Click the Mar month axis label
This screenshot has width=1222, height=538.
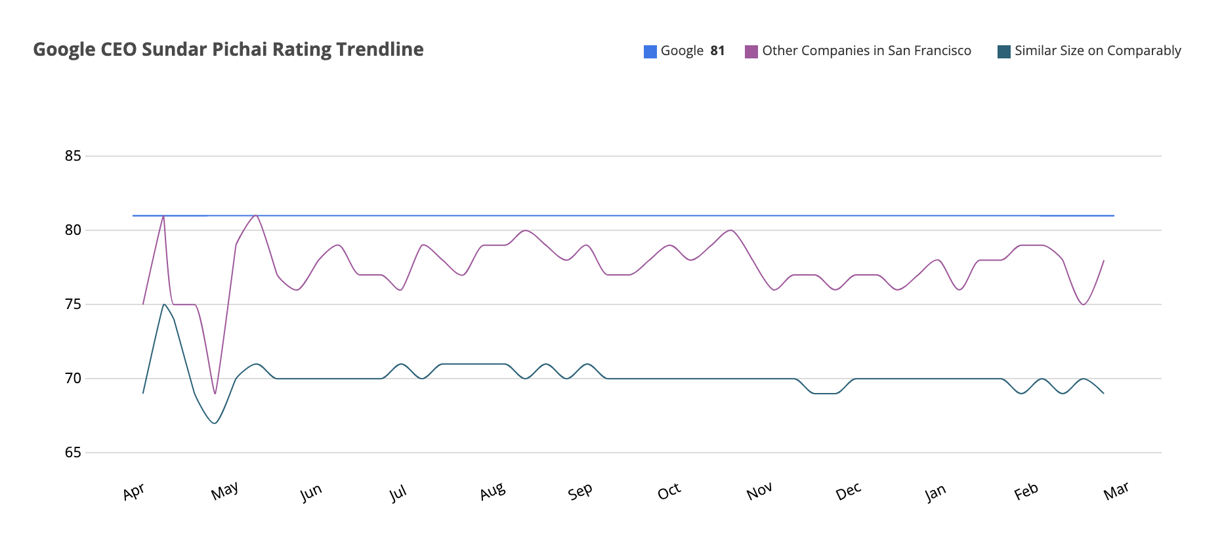[1116, 491]
